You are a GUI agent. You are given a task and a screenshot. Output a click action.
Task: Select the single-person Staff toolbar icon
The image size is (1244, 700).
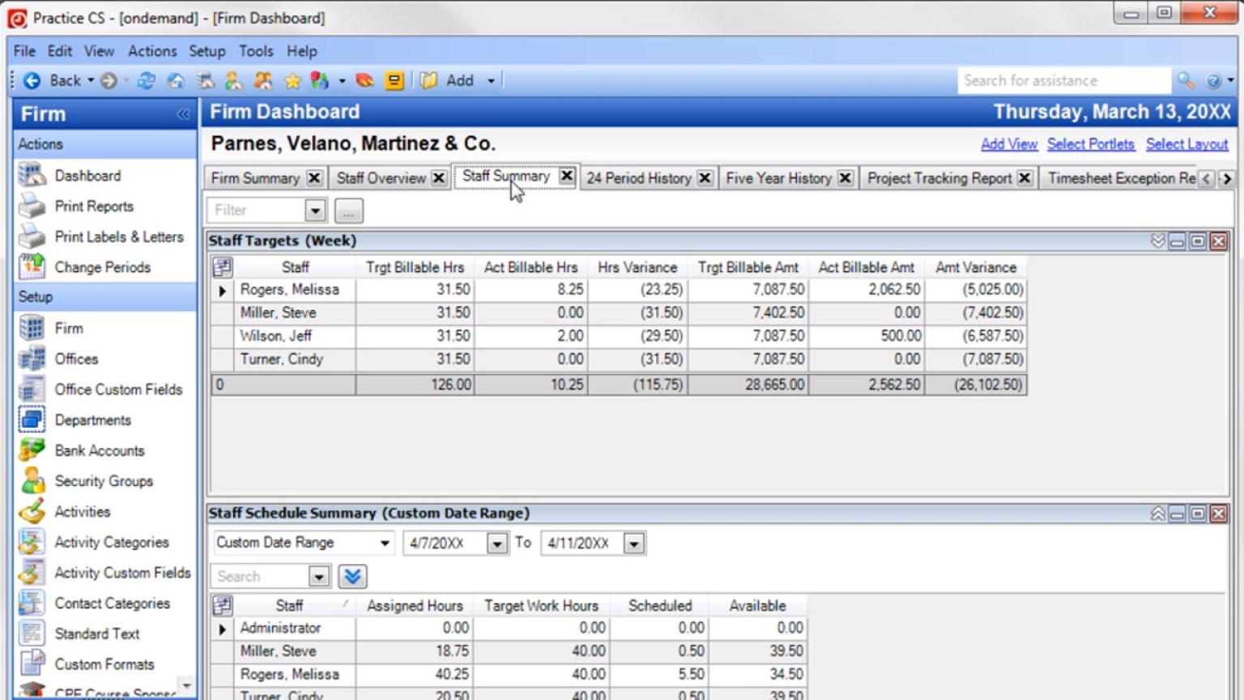(x=234, y=80)
